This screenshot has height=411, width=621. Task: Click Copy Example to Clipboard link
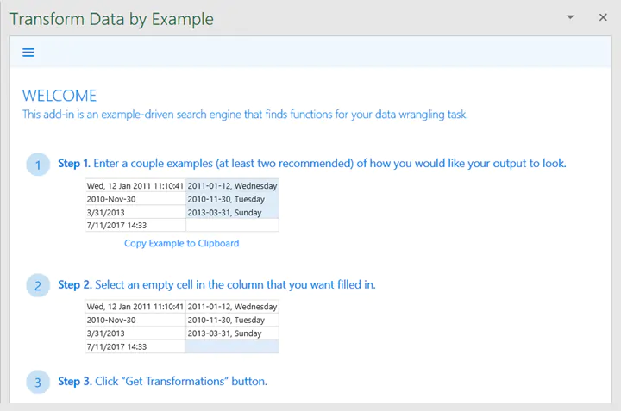coord(181,243)
